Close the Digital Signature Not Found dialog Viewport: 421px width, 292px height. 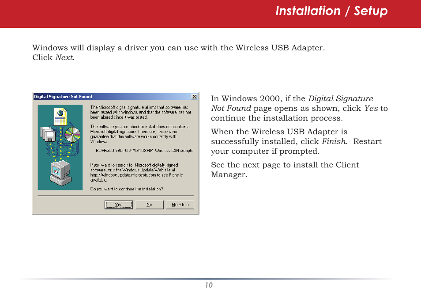coord(194,97)
